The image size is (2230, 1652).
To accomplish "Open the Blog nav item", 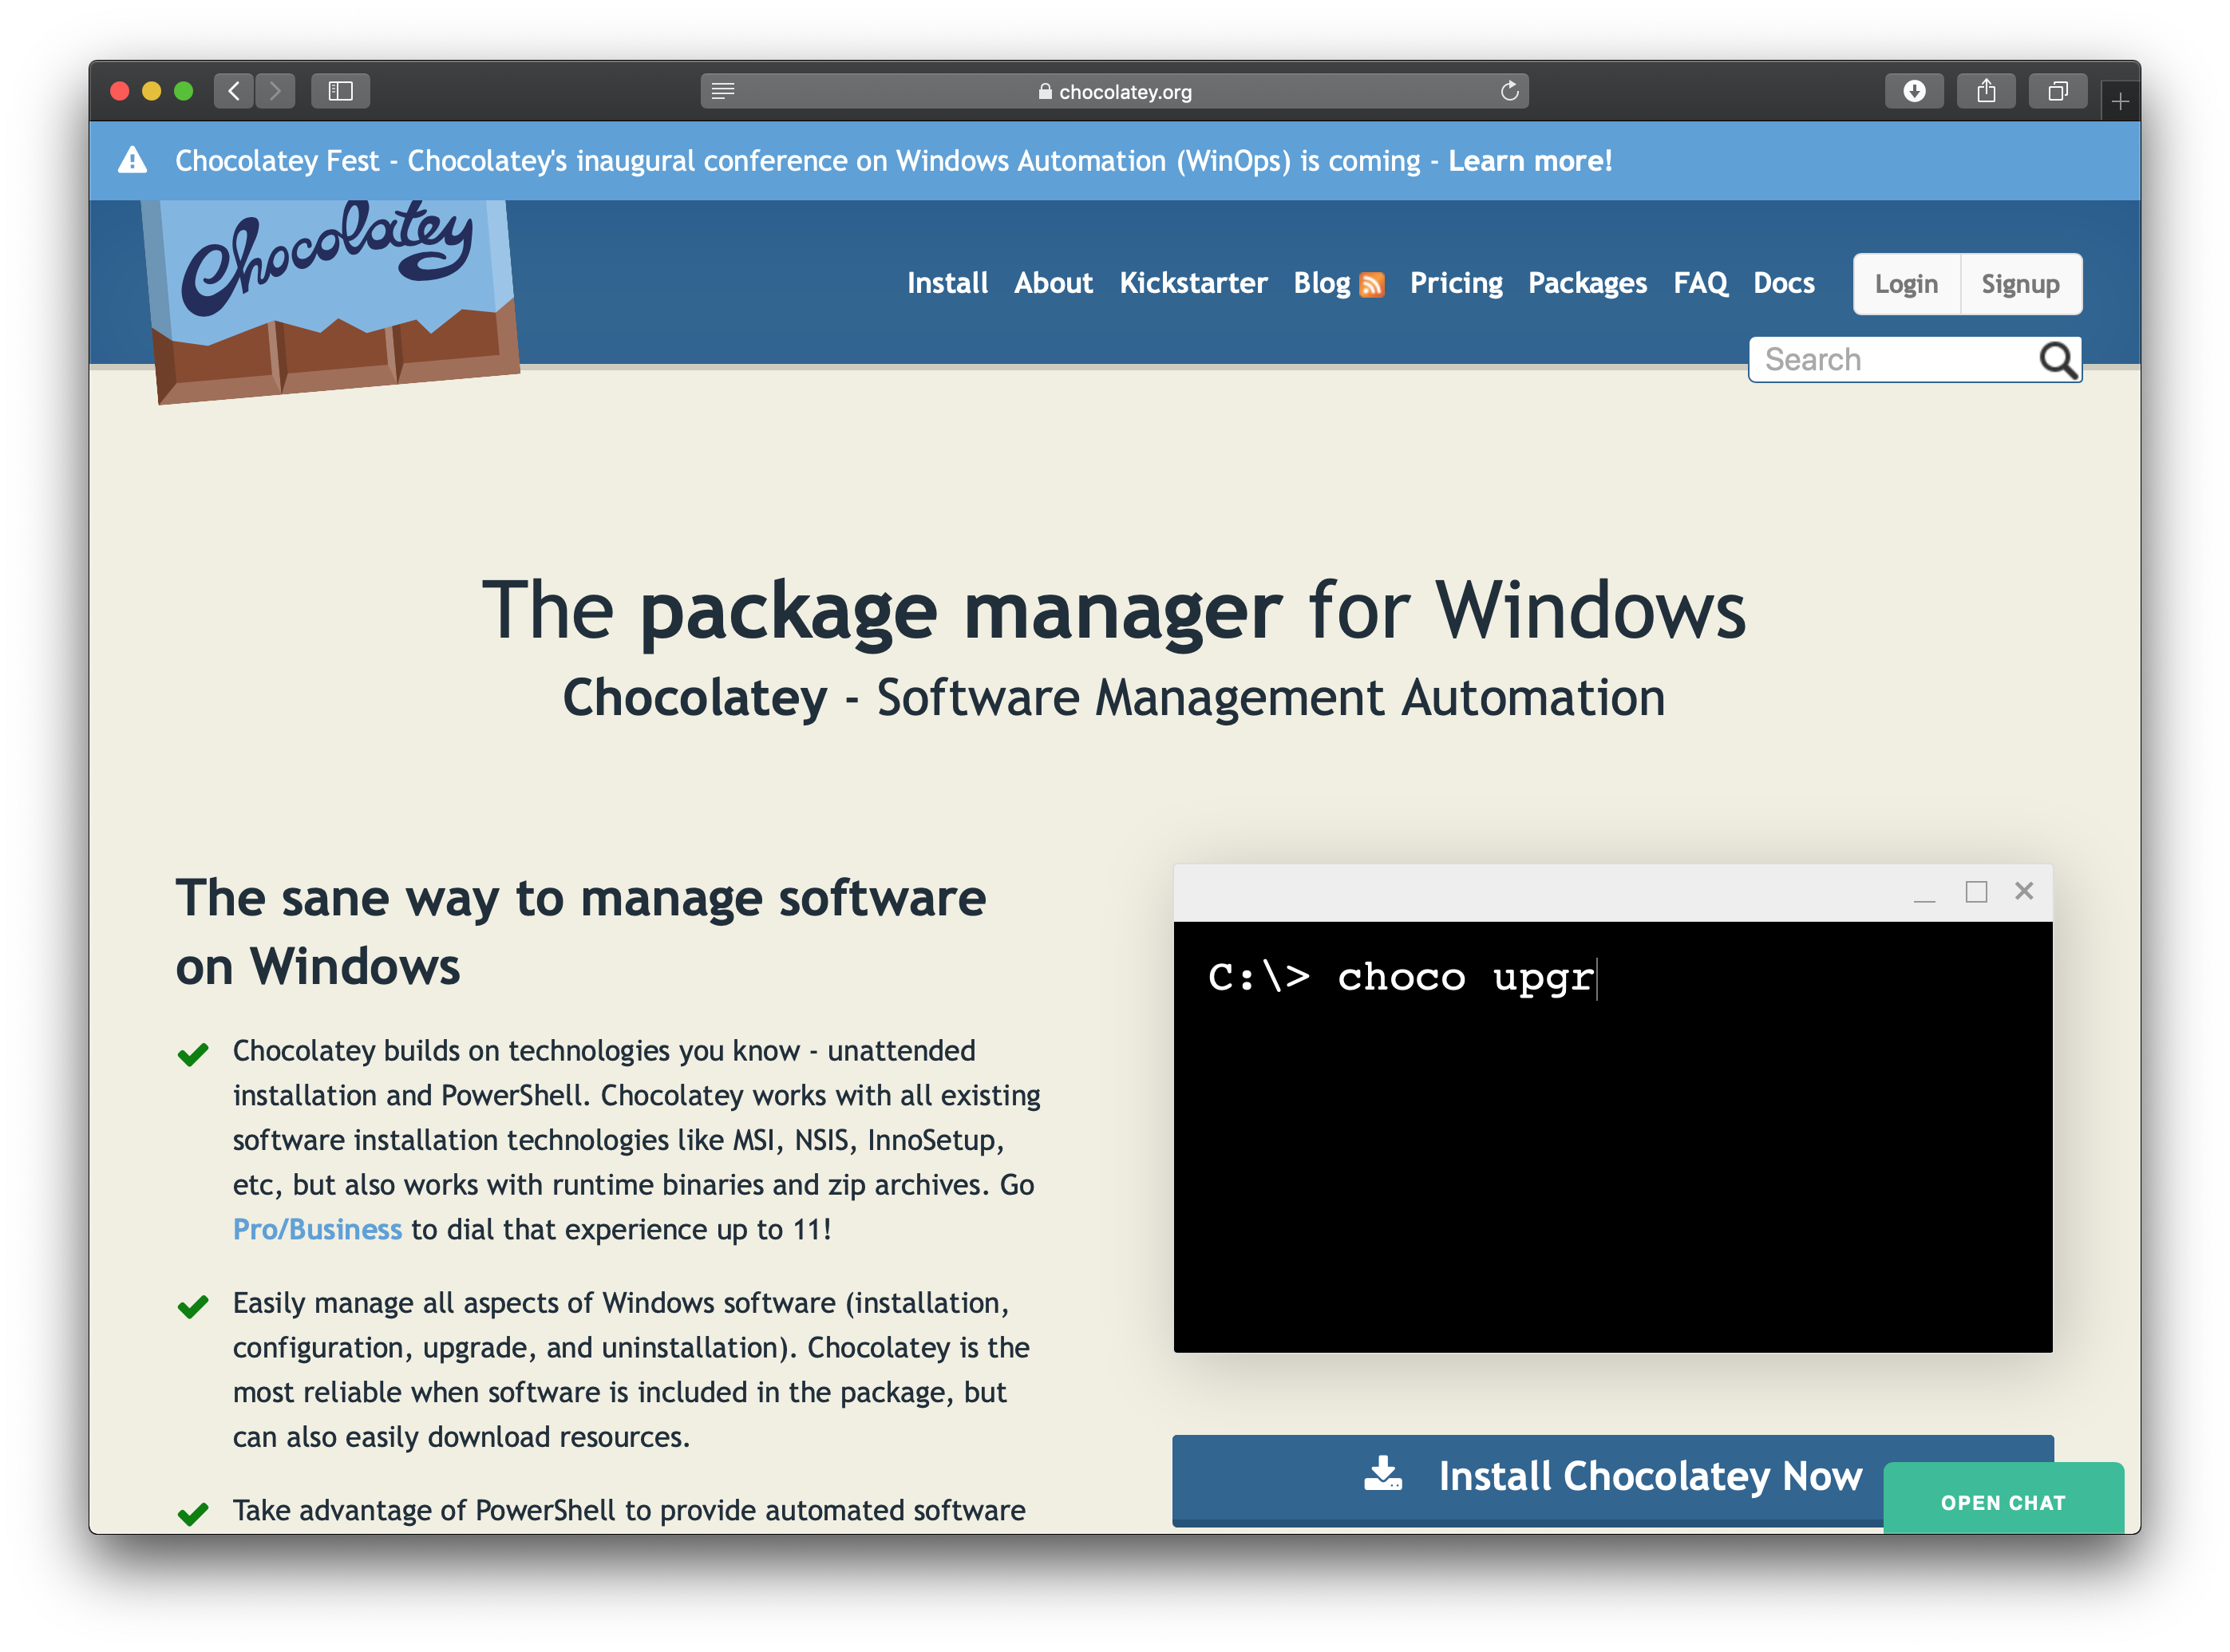I will tap(1321, 283).
